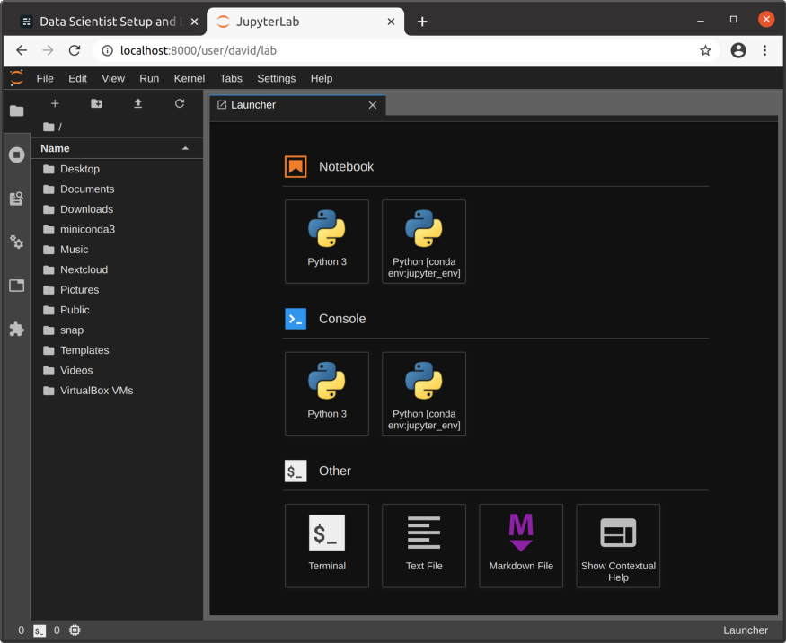Toggle sort order on Name column
The image size is (786, 643).
point(115,148)
